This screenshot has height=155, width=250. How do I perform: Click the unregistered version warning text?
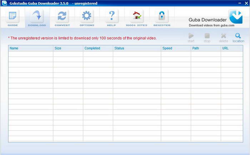[x=82, y=38]
